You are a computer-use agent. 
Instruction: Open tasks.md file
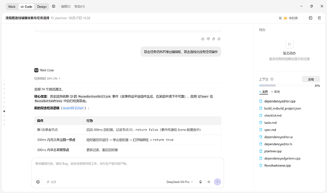point(268,123)
